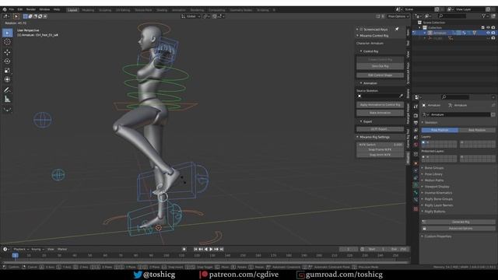Click the outliner display mode icon
Screen dimensions: 498x280
coord(428,16)
